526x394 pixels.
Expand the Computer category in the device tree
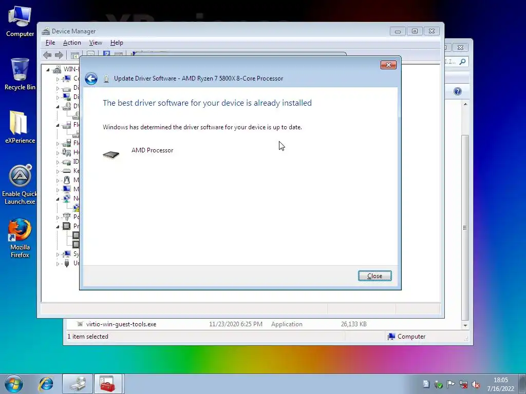pos(58,79)
